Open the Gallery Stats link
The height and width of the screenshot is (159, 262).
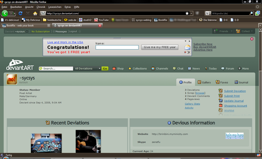pyautogui.click(x=192, y=104)
